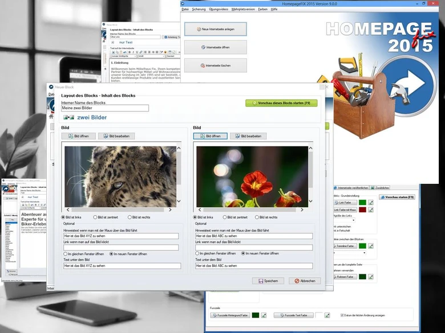Viewport: 445px width, 333px height.
Task: Click Bild öffnen for the leopard image
Action: [x=79, y=136]
